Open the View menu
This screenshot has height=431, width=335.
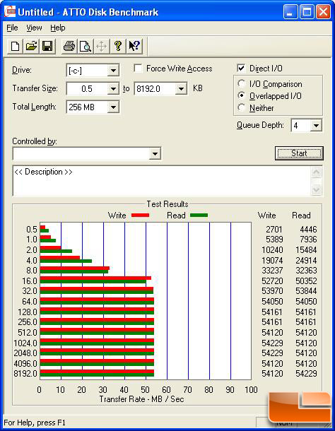pyautogui.click(x=34, y=28)
